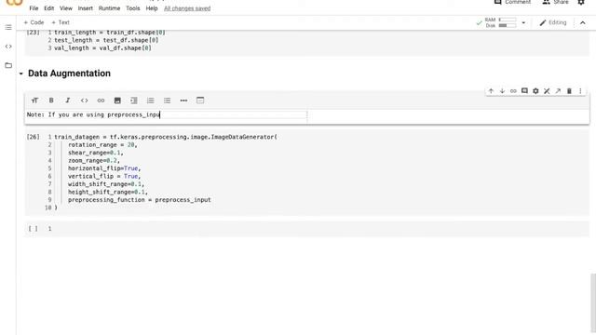Click the height_shift_range=0.1 code line
This screenshot has height=335, width=596.
pos(108,193)
